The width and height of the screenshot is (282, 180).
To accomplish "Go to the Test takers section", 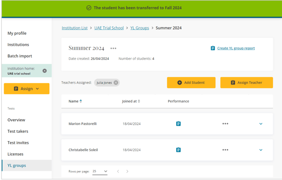I will 18,131.
